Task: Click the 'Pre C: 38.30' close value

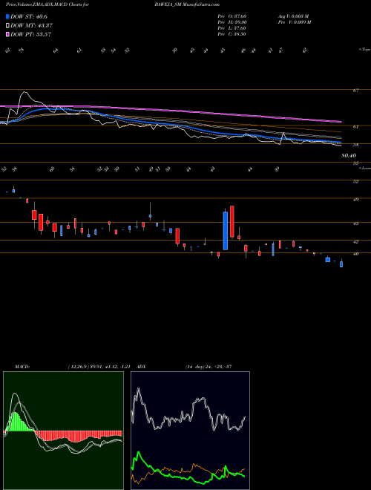Action: (x=232, y=34)
